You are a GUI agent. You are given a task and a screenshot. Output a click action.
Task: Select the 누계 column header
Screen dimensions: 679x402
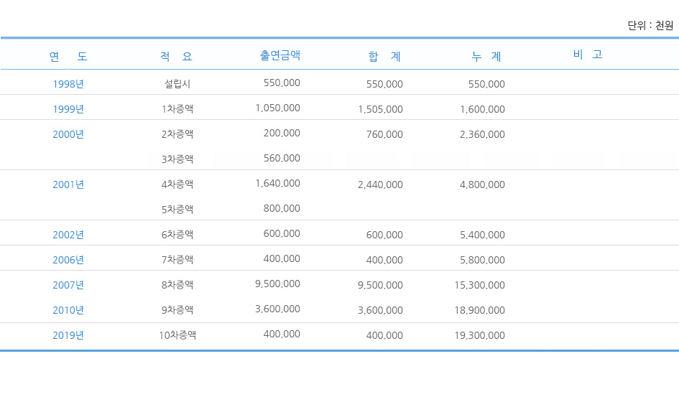click(x=486, y=56)
